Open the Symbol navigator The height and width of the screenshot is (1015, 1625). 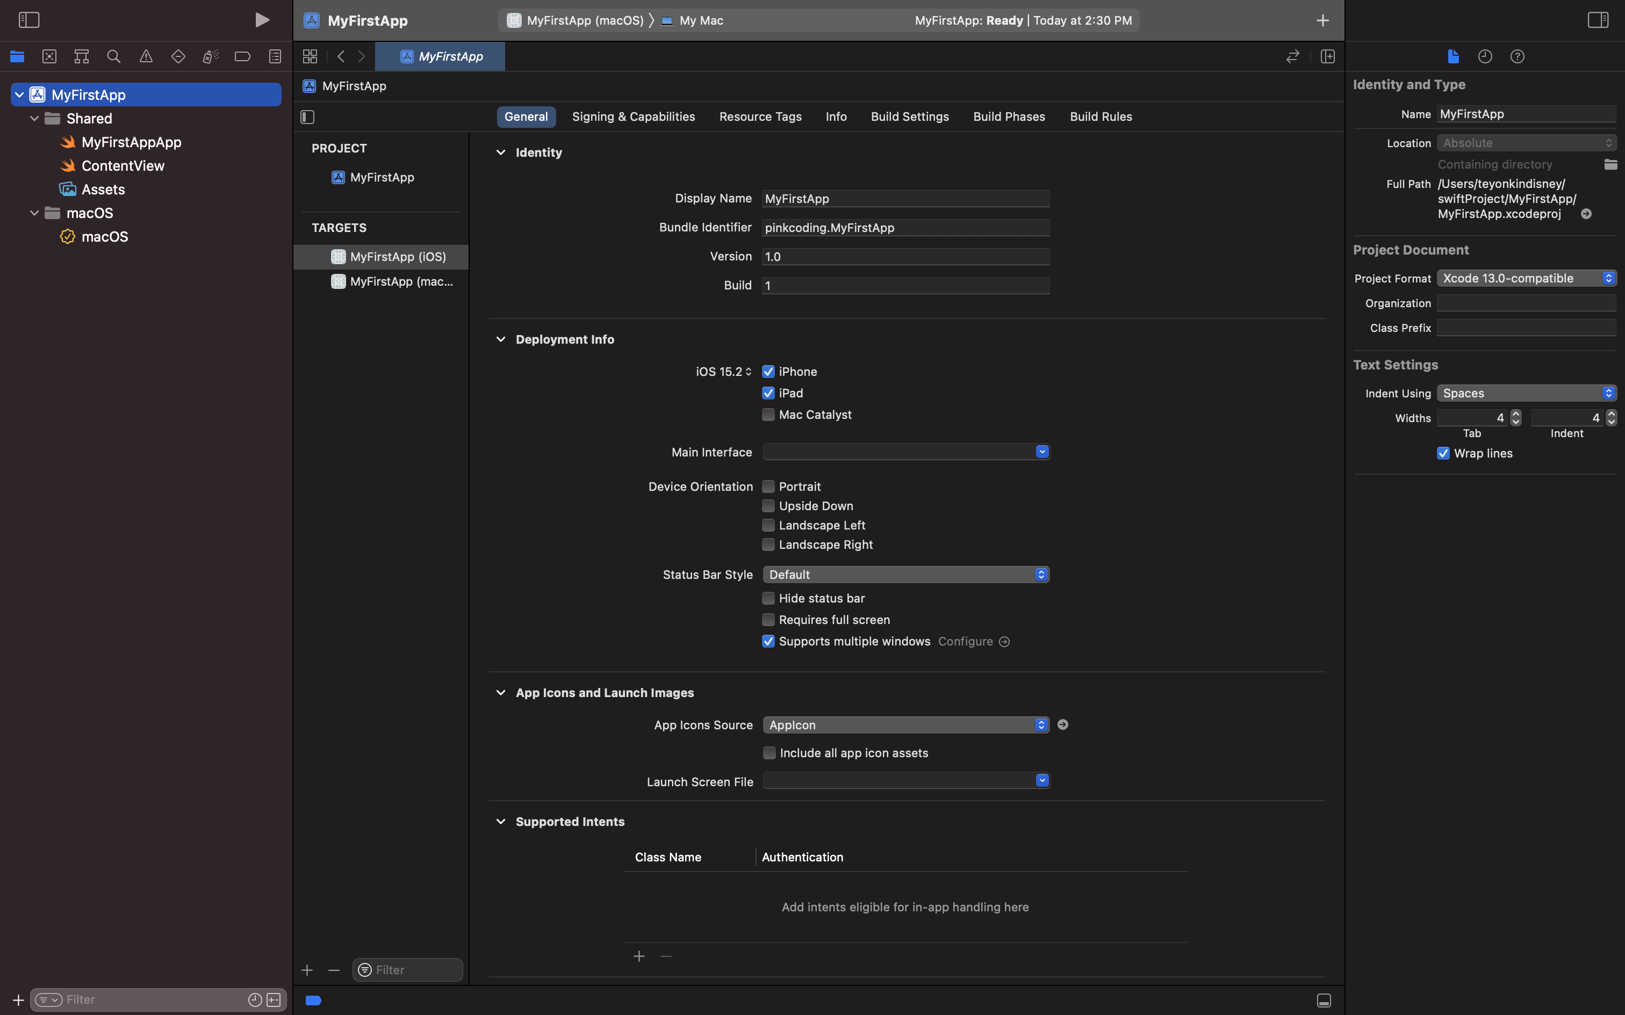coord(81,56)
